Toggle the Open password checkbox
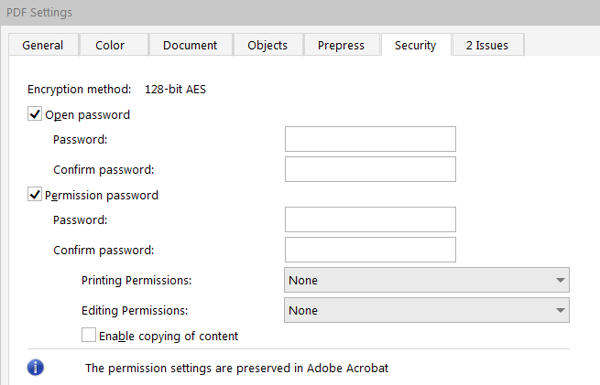The image size is (600, 385). [37, 115]
